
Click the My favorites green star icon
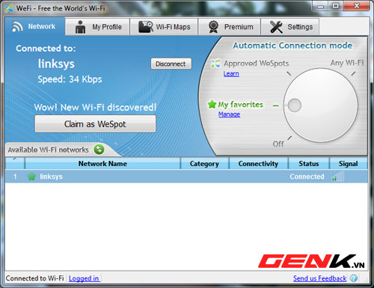pyautogui.click(x=212, y=104)
